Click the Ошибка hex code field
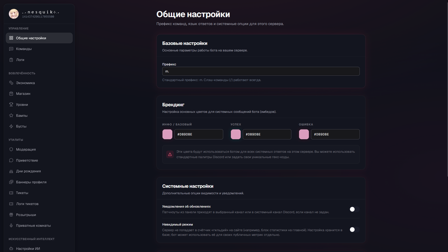This screenshot has width=448, height=252. (335, 134)
